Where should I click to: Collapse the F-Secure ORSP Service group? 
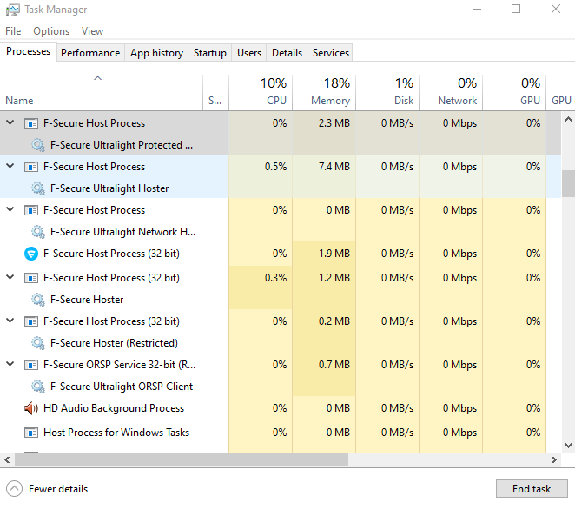tap(10, 365)
